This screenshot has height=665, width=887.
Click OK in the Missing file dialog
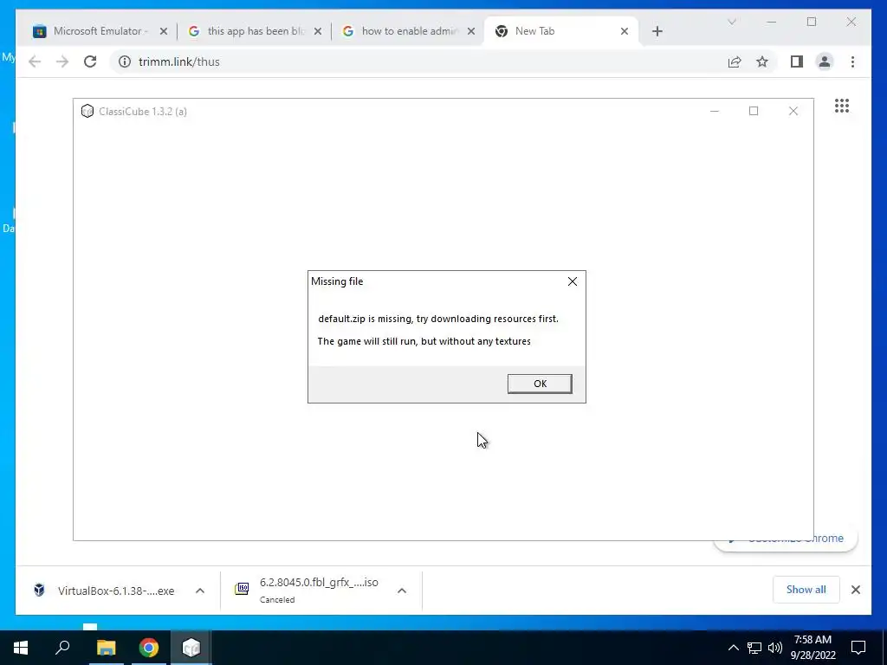click(x=540, y=384)
